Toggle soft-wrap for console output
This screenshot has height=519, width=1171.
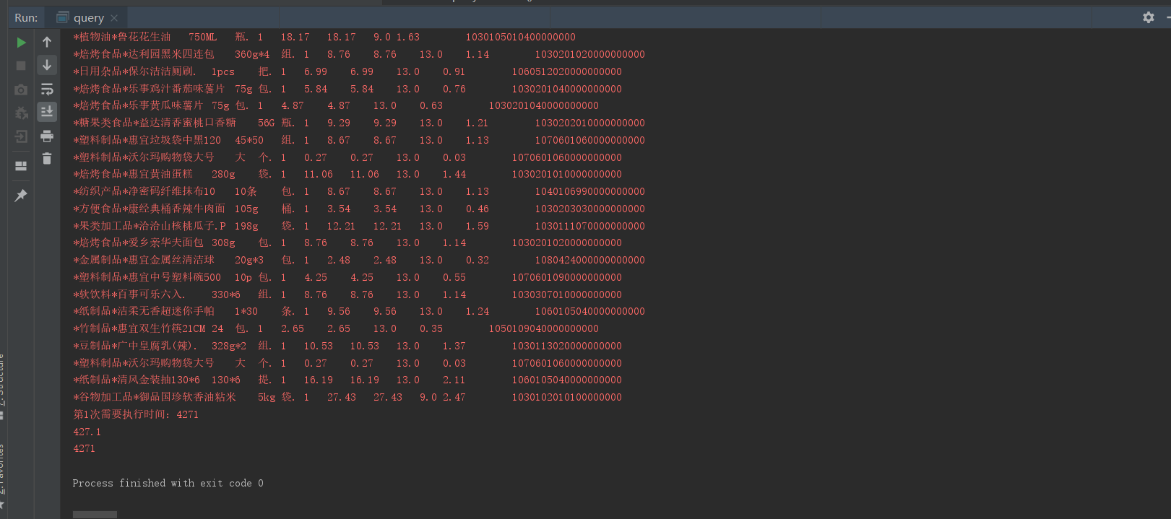pos(47,89)
